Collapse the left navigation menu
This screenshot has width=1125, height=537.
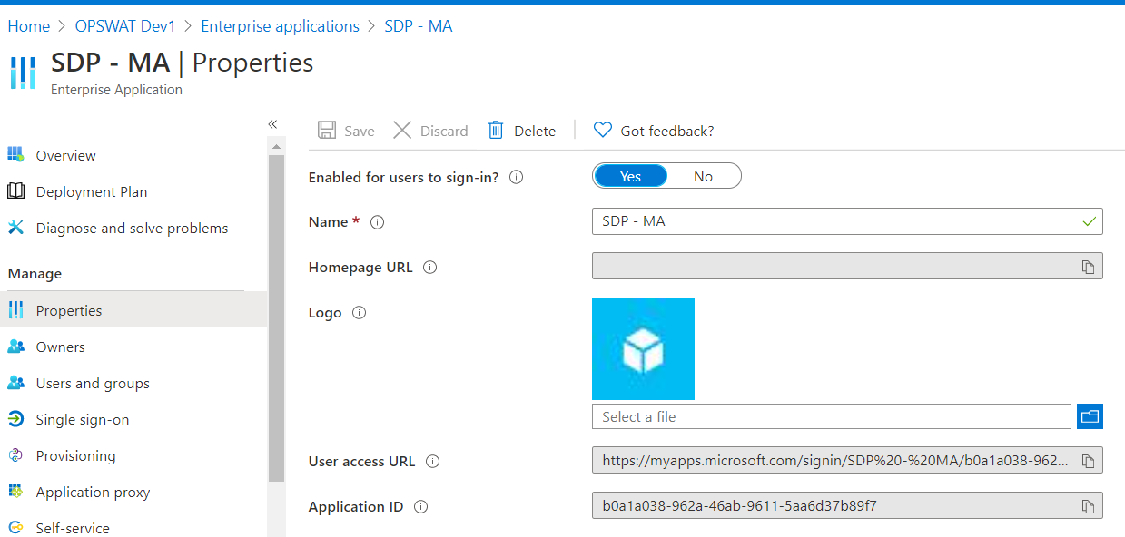tap(272, 124)
